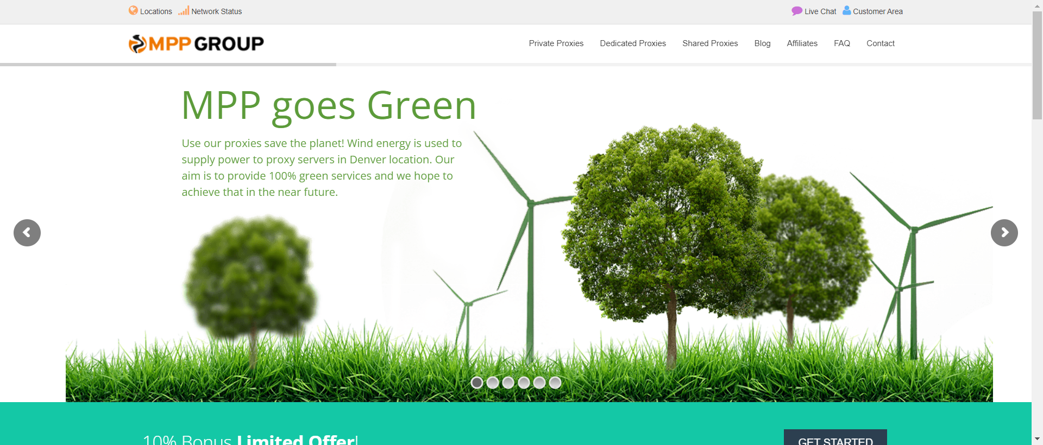Image resolution: width=1043 pixels, height=445 pixels.
Task: Open the Live Chat link
Action: 820,11
